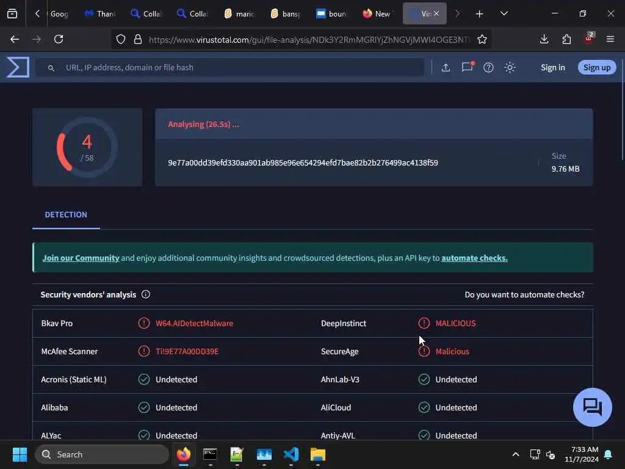Click the search magnifier icon in VirusTotal bar

[51, 68]
